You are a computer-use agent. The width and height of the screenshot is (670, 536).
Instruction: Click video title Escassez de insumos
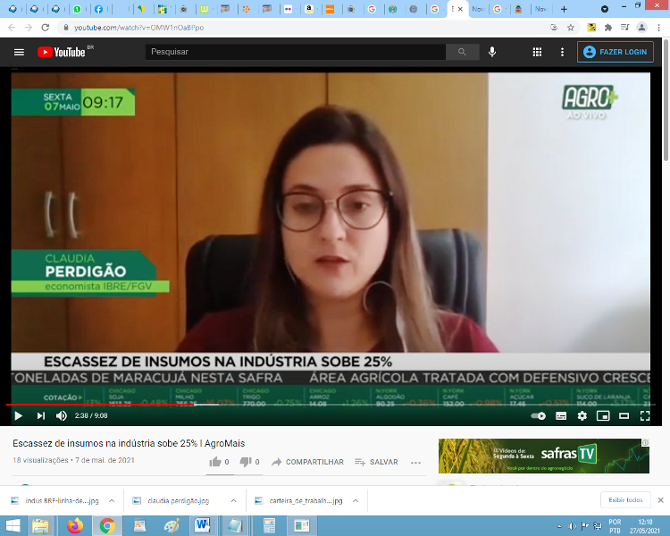pyautogui.click(x=129, y=443)
